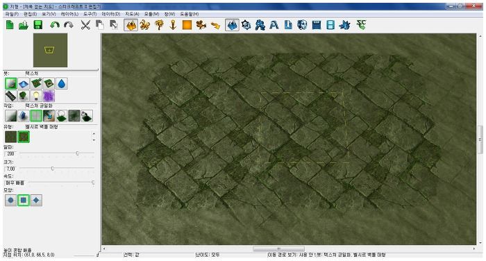Open the Trigger module gear icon
The width and height of the screenshot is (486, 261).
[x=246, y=25]
